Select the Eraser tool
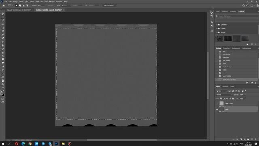This screenshot has width=259, height=146. pos(3,52)
